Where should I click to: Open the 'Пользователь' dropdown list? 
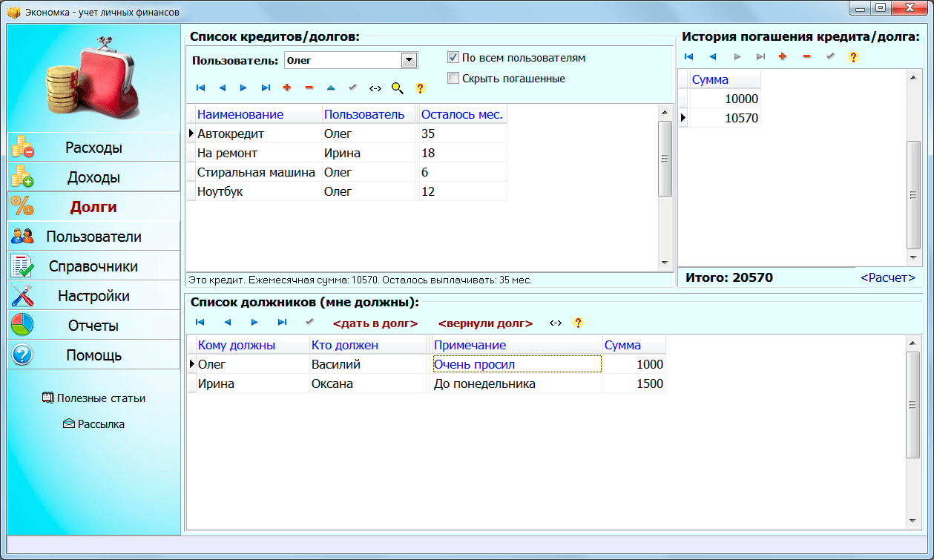[408, 60]
